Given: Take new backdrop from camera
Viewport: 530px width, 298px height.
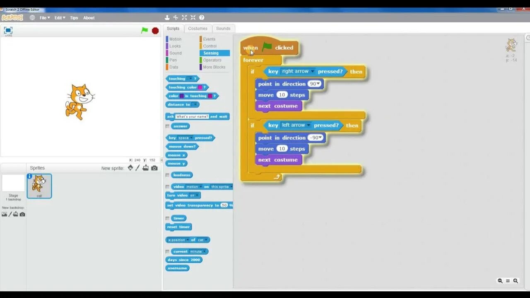Looking at the screenshot, I should click(x=22, y=214).
